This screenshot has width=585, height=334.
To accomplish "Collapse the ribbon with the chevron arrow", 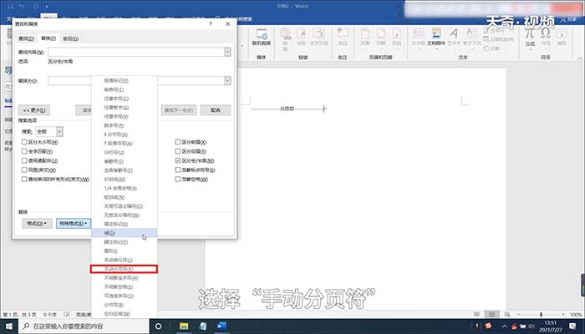I will pos(579,58).
